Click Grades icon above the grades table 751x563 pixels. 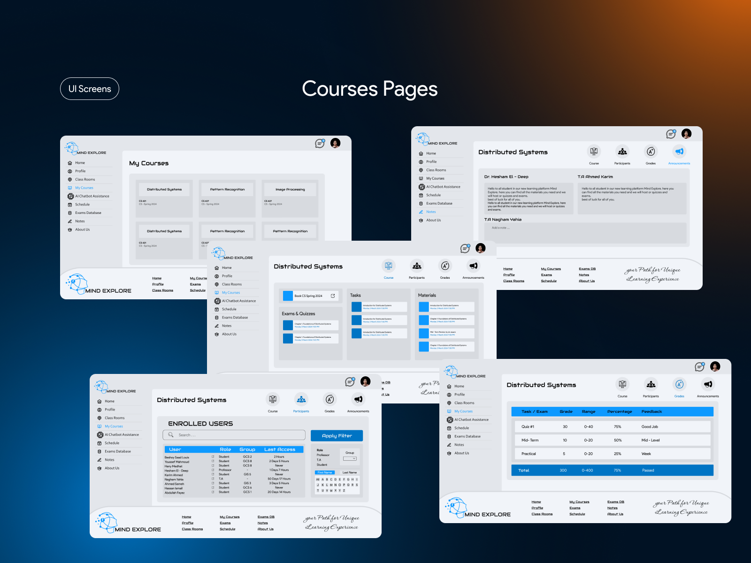pyautogui.click(x=679, y=385)
